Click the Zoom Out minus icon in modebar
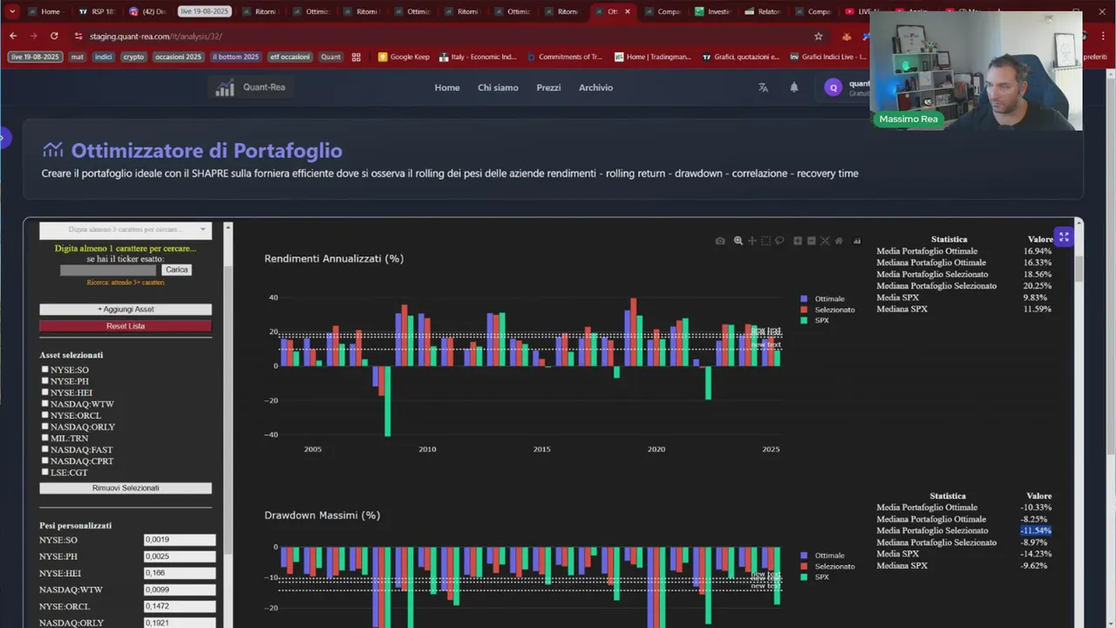The width and height of the screenshot is (1116, 628). (812, 241)
